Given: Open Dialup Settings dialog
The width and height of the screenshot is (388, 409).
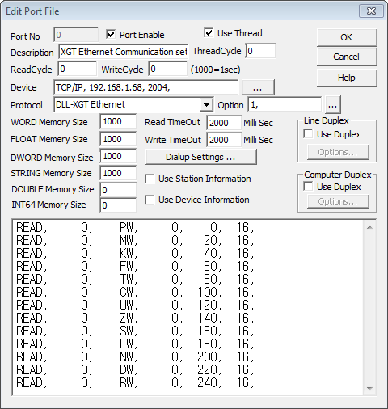Looking at the screenshot, I should pyautogui.click(x=200, y=157).
